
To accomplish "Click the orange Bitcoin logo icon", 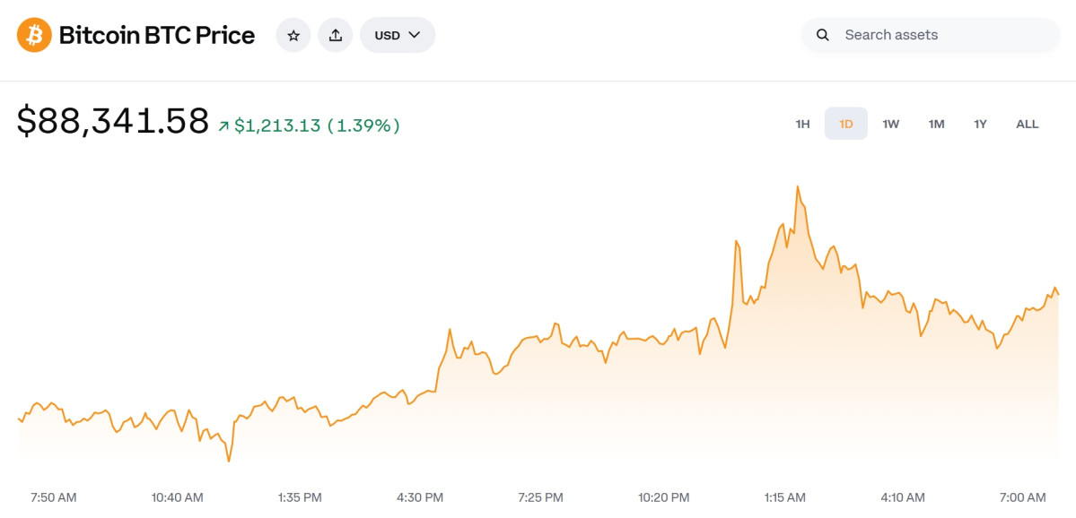I will point(34,35).
